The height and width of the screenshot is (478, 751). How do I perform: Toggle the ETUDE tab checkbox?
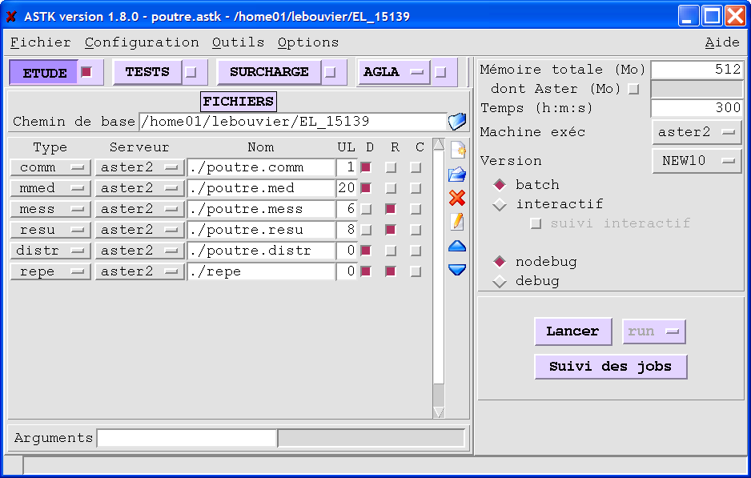[x=86, y=72]
